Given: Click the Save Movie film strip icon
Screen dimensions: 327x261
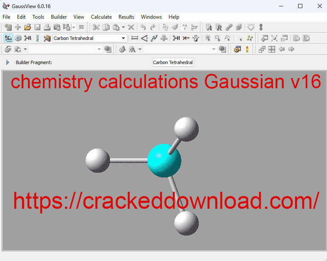Looking at the screenshot, I should (x=67, y=27).
